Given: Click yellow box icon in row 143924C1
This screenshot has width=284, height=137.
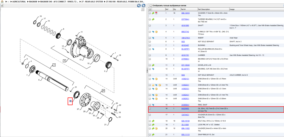Looking at the screenshot, I should click(x=156, y=95).
